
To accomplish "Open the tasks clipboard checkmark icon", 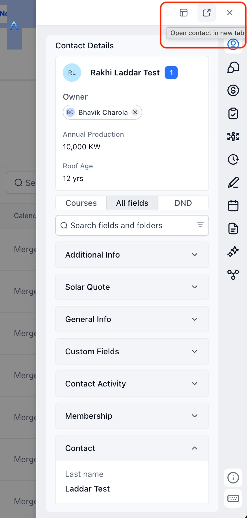I will tap(233, 113).
